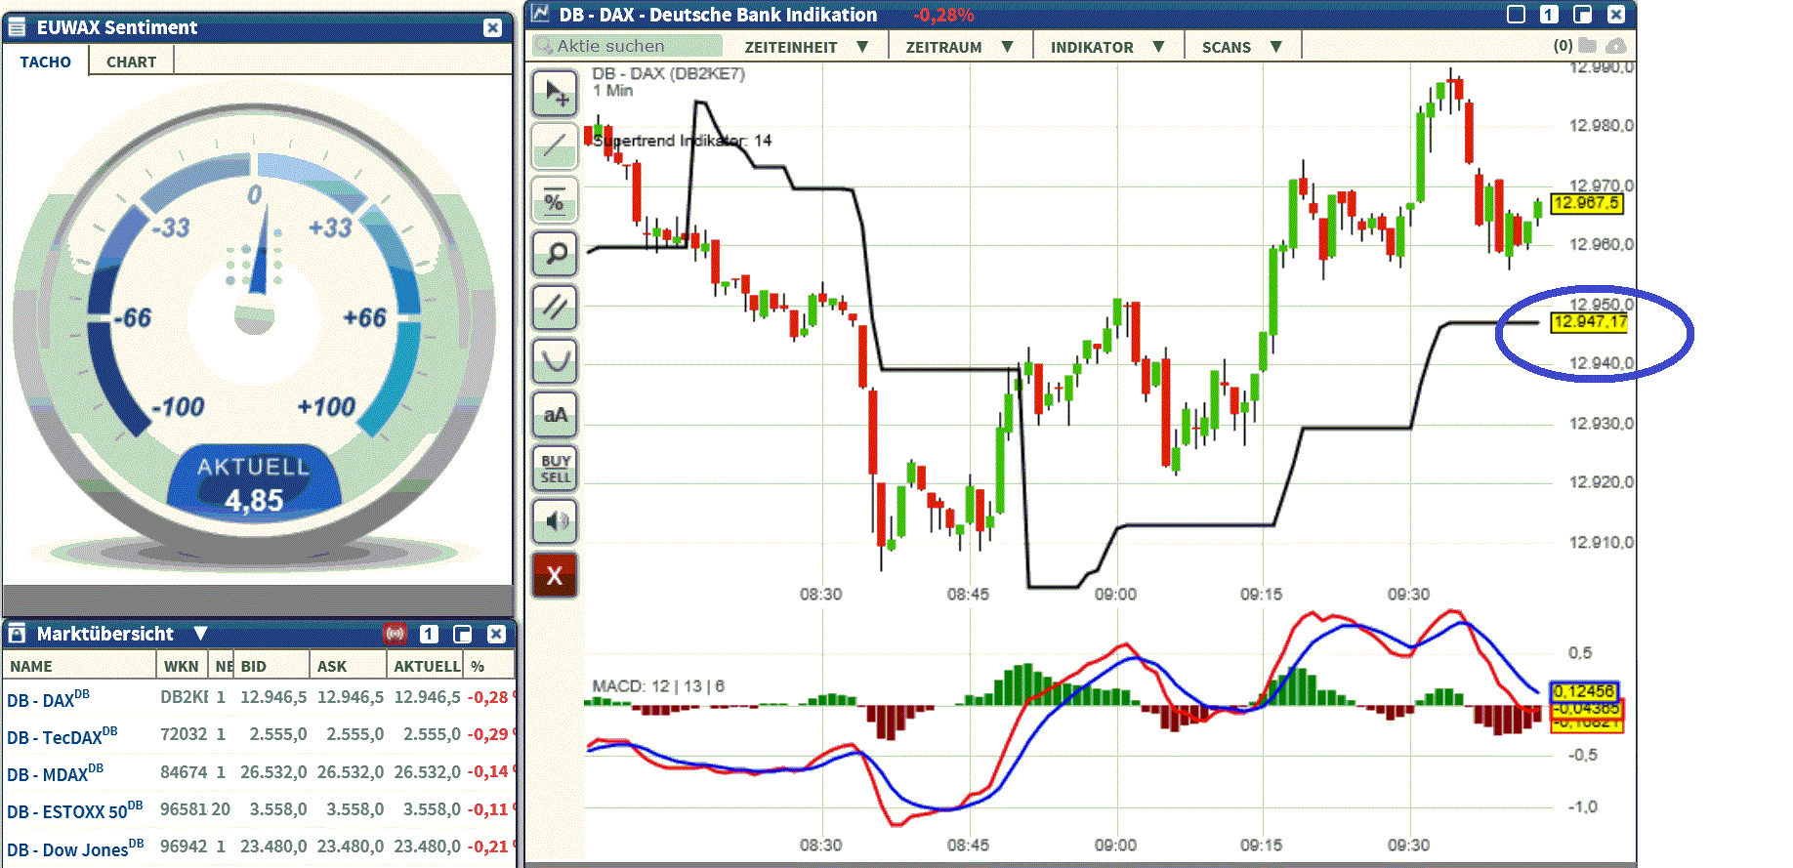Viewport: 1793px width, 868px height.
Task: Sort by the BID column header
Action: coord(271,666)
